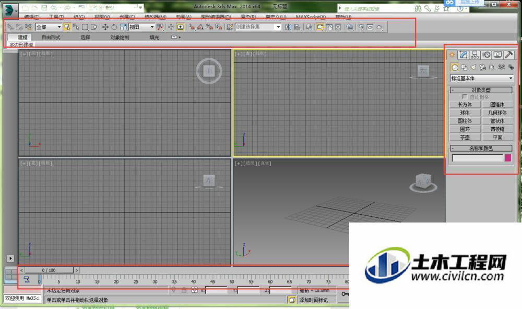Select the Shapes category icon
522x309 pixels.
pyautogui.click(x=464, y=67)
